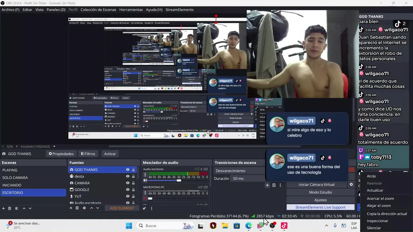This screenshot has height=232, width=413.
Task: Move the source down with the Fuentes down arrow
Action: click(x=98, y=208)
